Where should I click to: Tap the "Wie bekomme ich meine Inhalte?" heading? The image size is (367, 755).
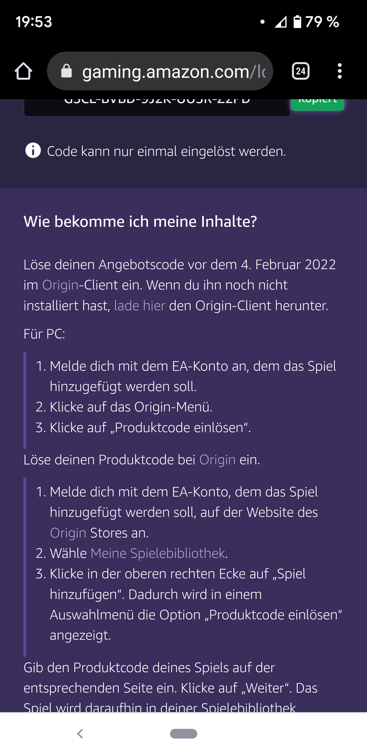(140, 221)
